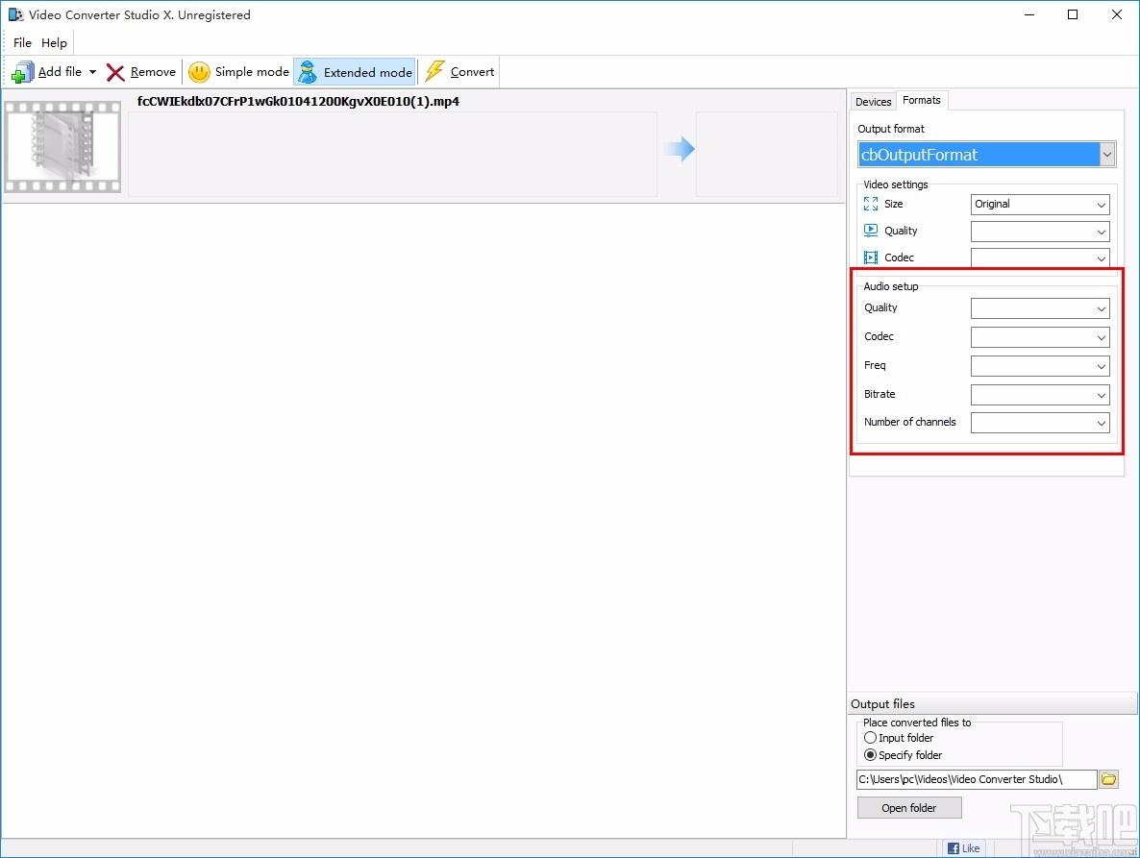This screenshot has width=1140, height=858.
Task: Click the Add file icon
Action: click(22, 72)
